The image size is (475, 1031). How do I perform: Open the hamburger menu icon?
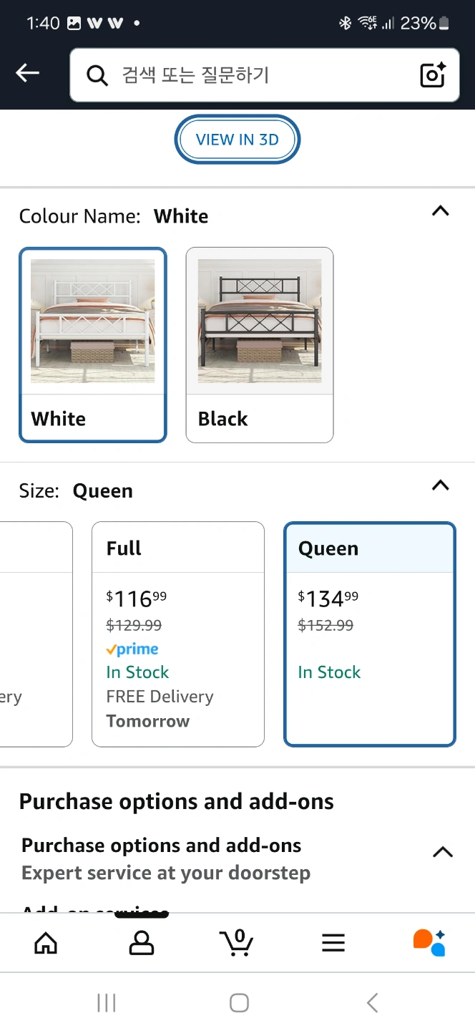(x=333, y=943)
